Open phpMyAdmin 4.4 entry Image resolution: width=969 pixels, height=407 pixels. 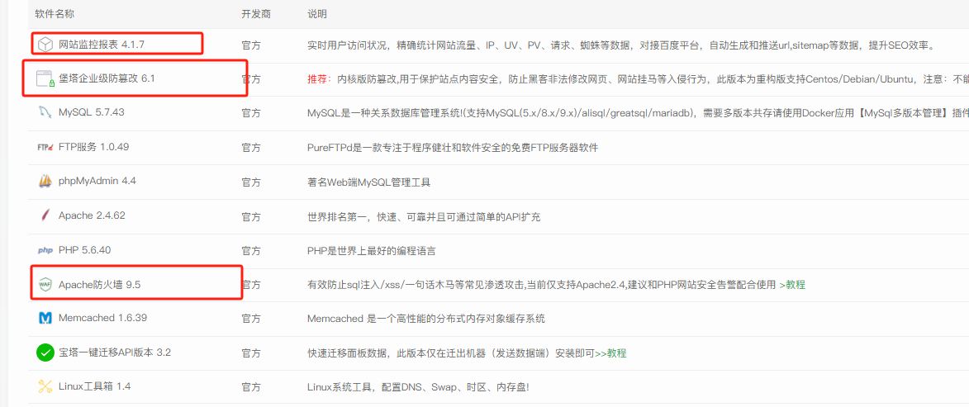click(x=97, y=182)
